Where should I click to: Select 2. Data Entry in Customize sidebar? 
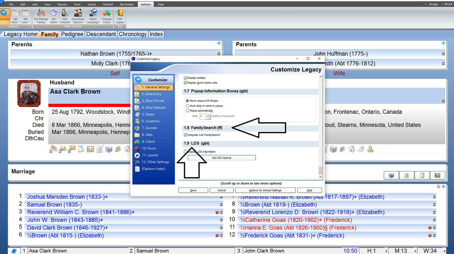click(x=154, y=94)
